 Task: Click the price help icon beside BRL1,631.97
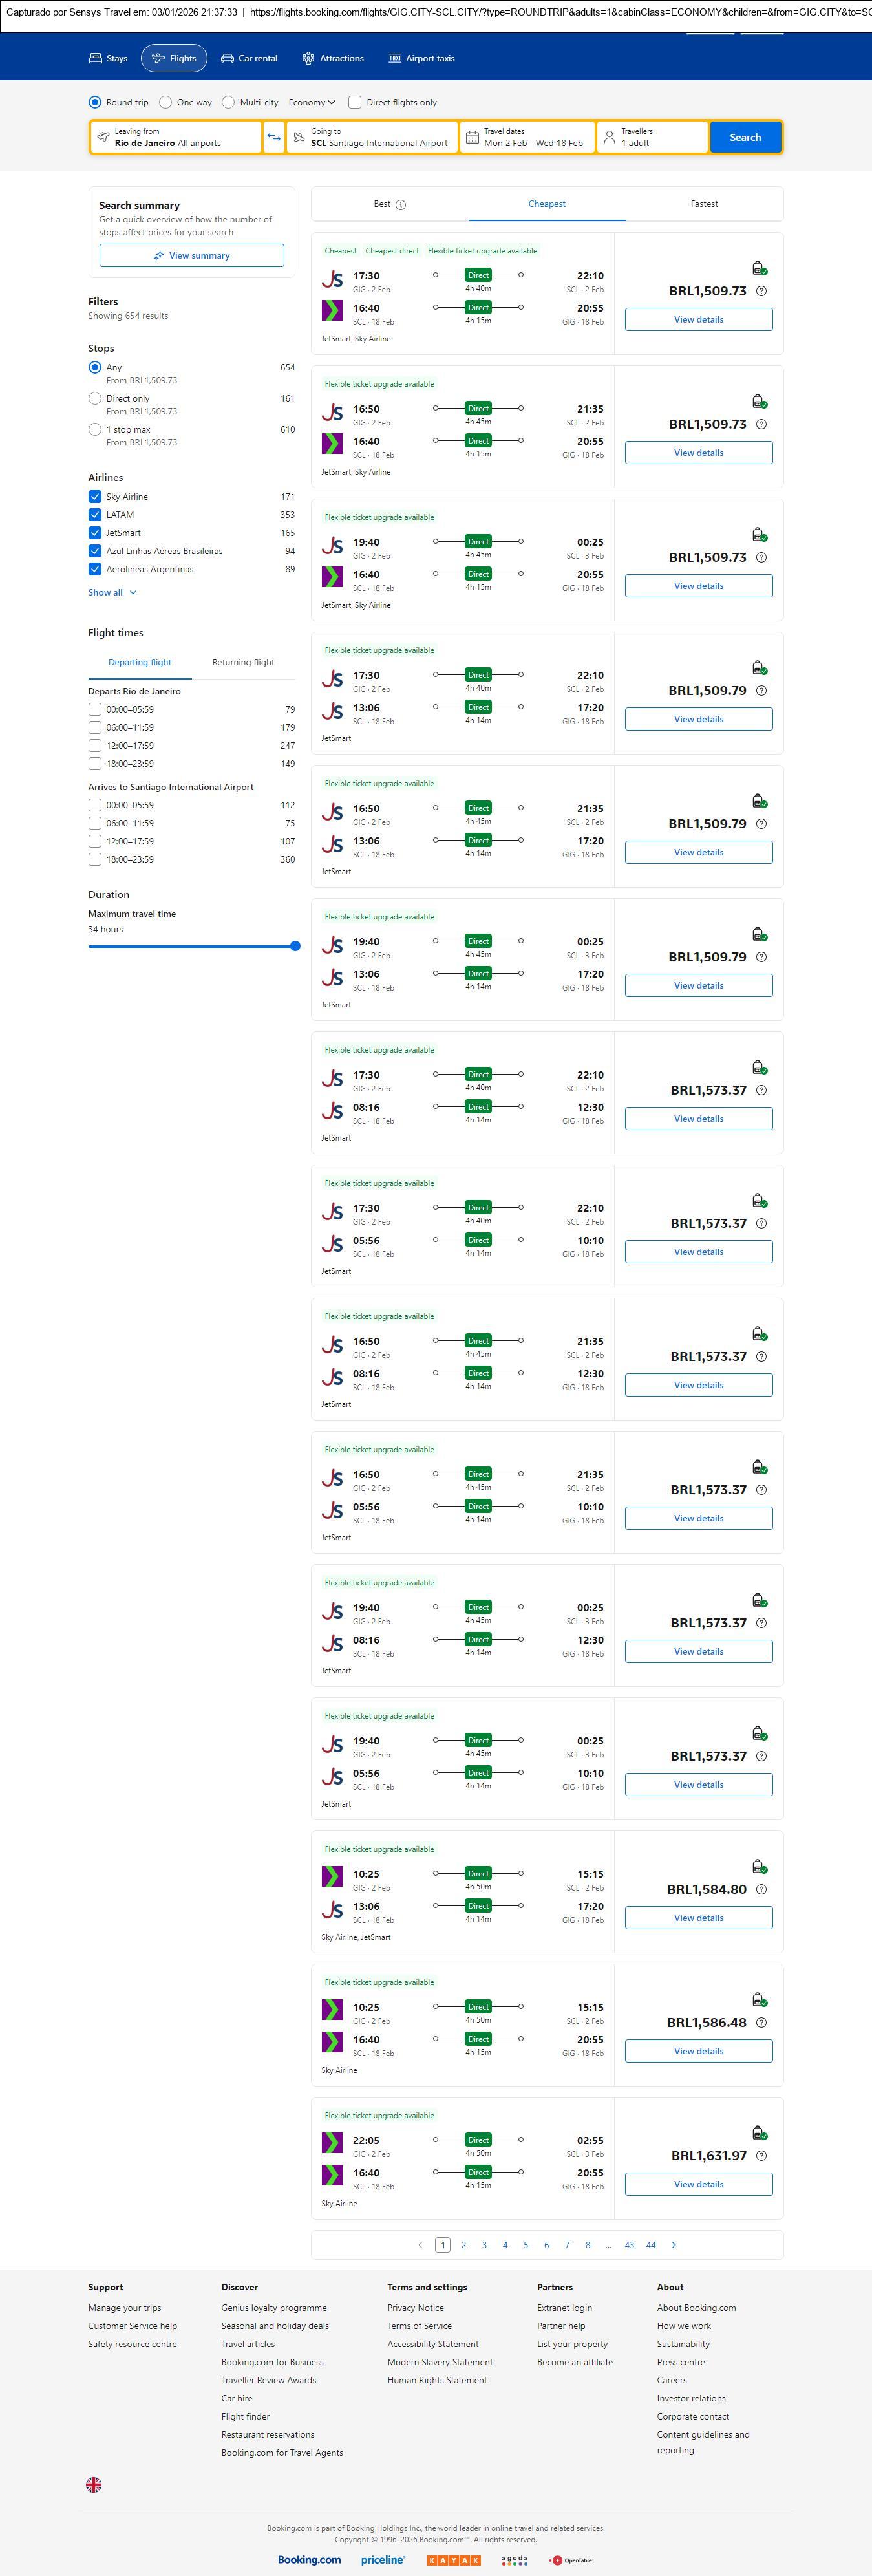pyautogui.click(x=762, y=2156)
